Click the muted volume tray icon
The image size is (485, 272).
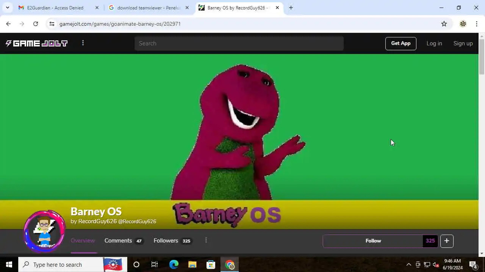(x=436, y=264)
